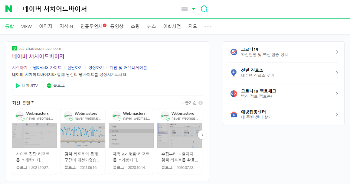Open the 성장하기 sublink
350x184 pixels.
point(96,68)
